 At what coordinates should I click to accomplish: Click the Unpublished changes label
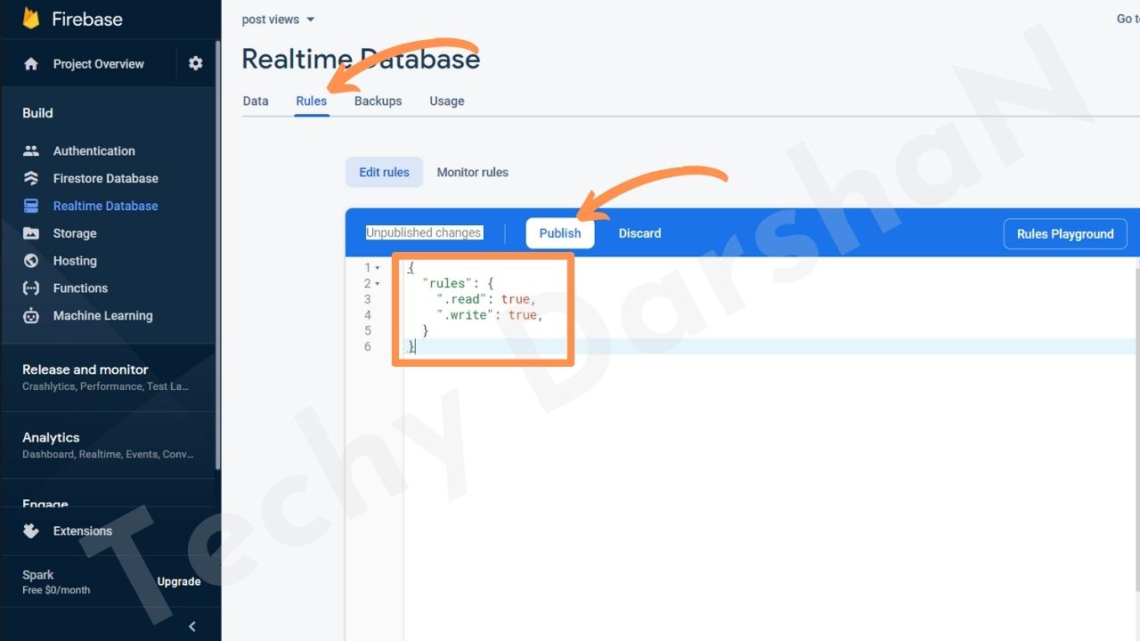click(424, 233)
